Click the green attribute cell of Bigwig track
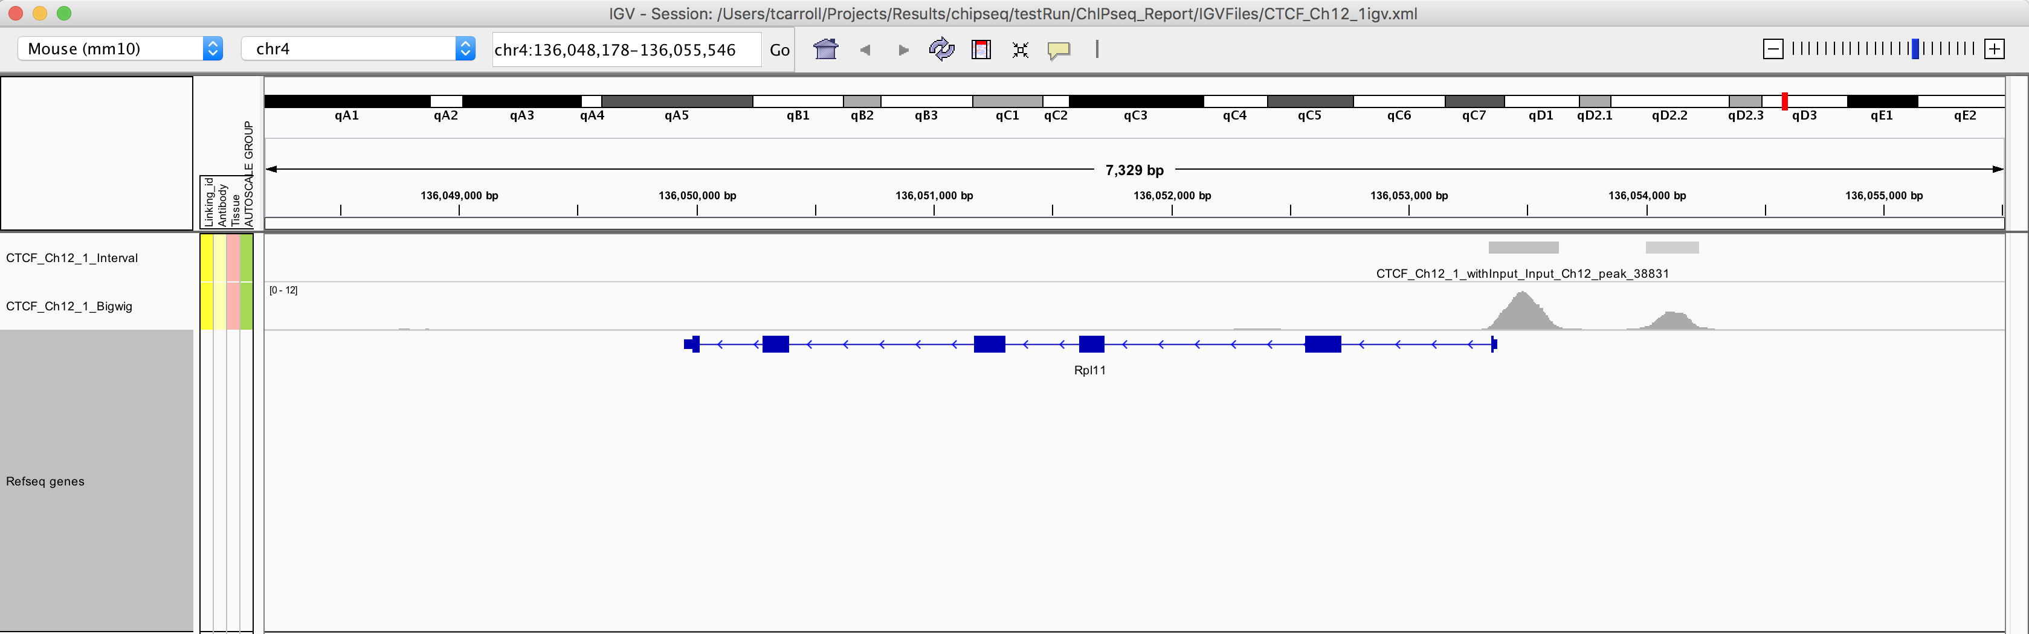This screenshot has height=634, width=2029. 247,306
